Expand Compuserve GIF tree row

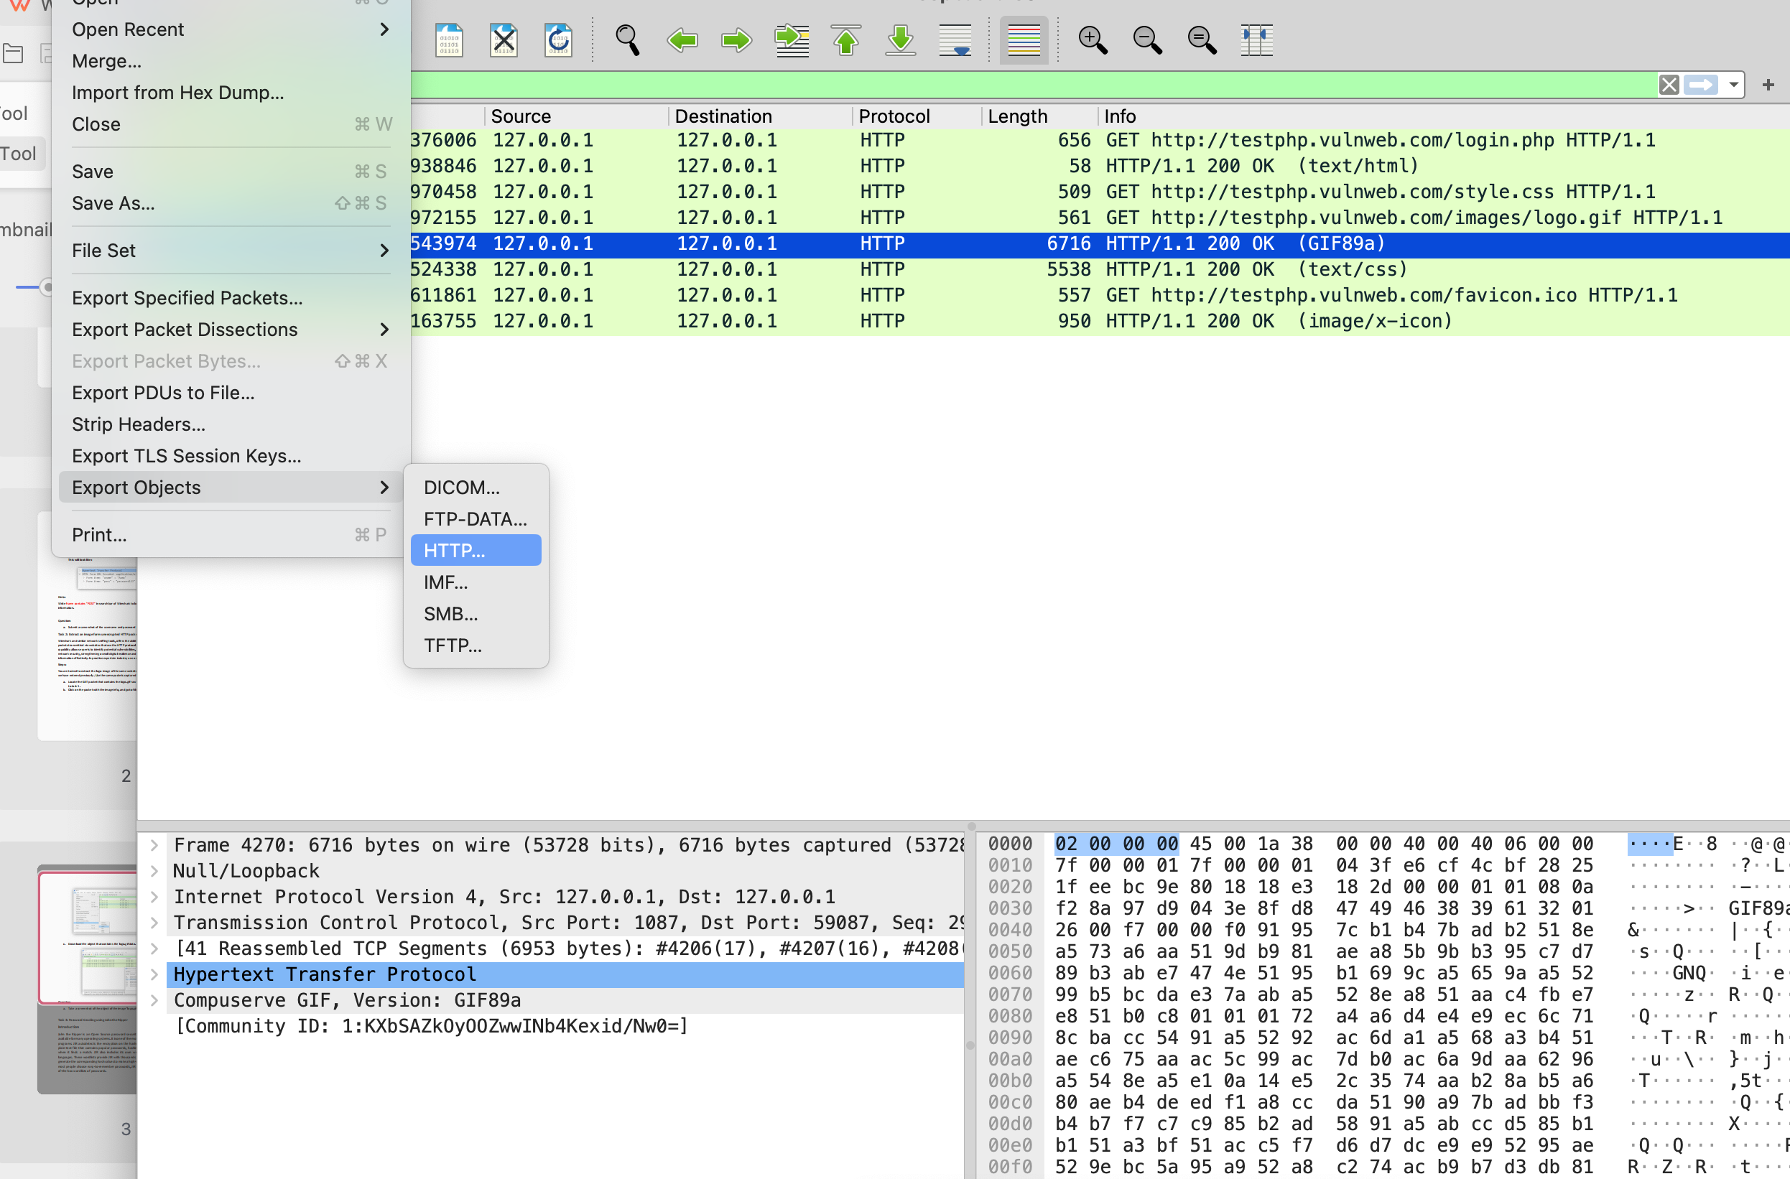point(154,1000)
